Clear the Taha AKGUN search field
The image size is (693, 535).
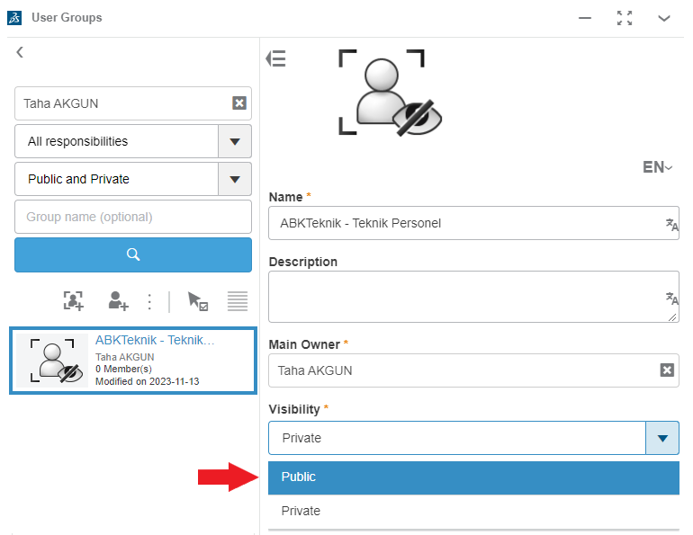(x=239, y=103)
